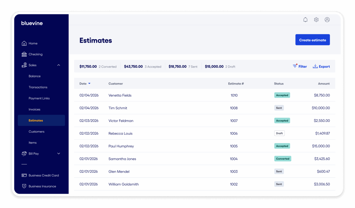Collapse the Sales section chevron
The width and height of the screenshot is (355, 208).
58,65
